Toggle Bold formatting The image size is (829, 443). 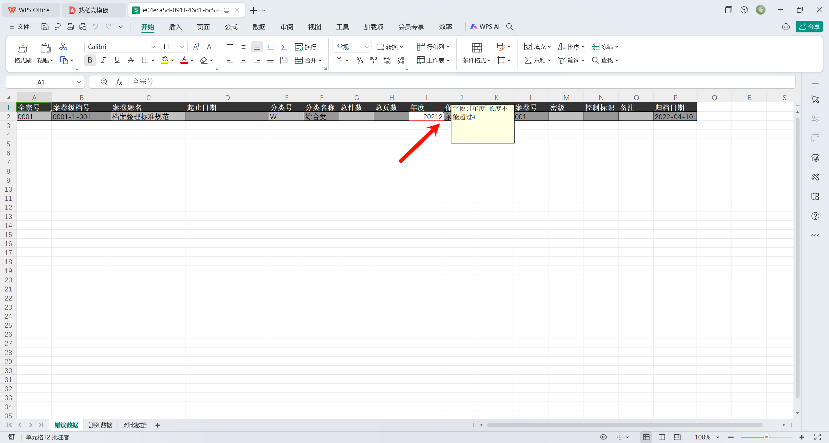[x=90, y=60]
